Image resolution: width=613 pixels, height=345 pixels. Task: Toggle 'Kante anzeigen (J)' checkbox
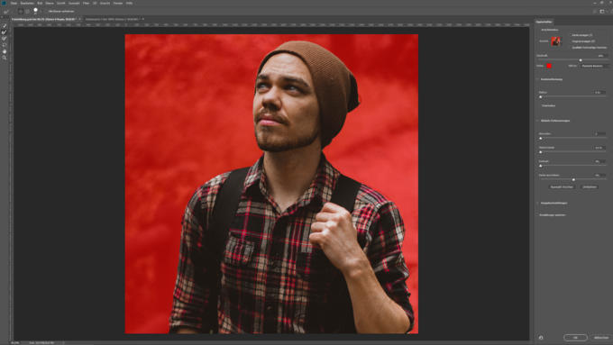tap(570, 35)
